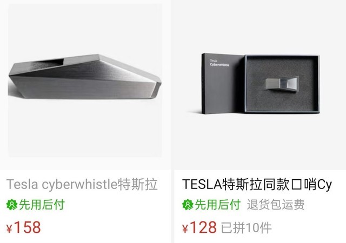Open the 'TESLA特斯拉同款口哨Cy' listing title

click(257, 184)
